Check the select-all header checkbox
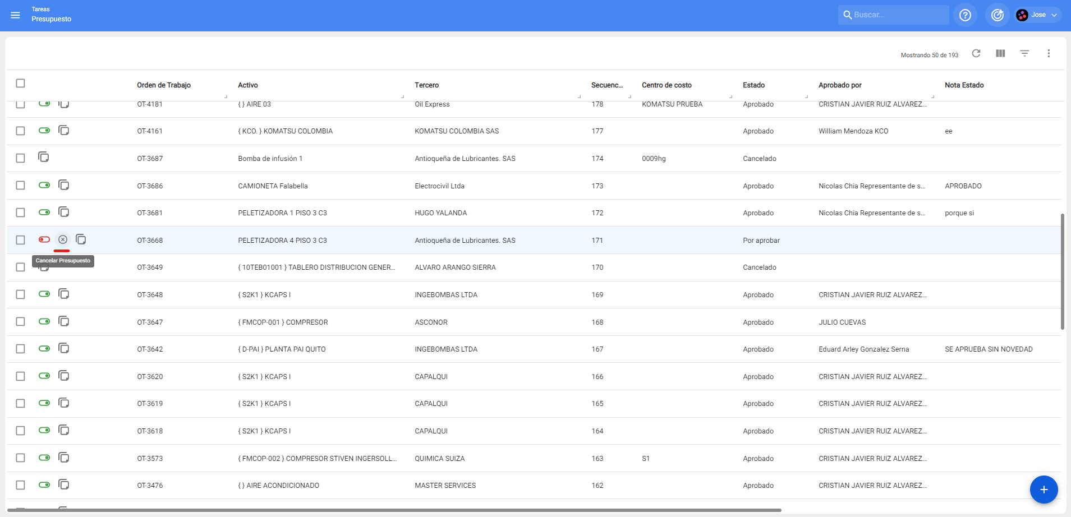This screenshot has height=517, width=1071. click(x=21, y=83)
